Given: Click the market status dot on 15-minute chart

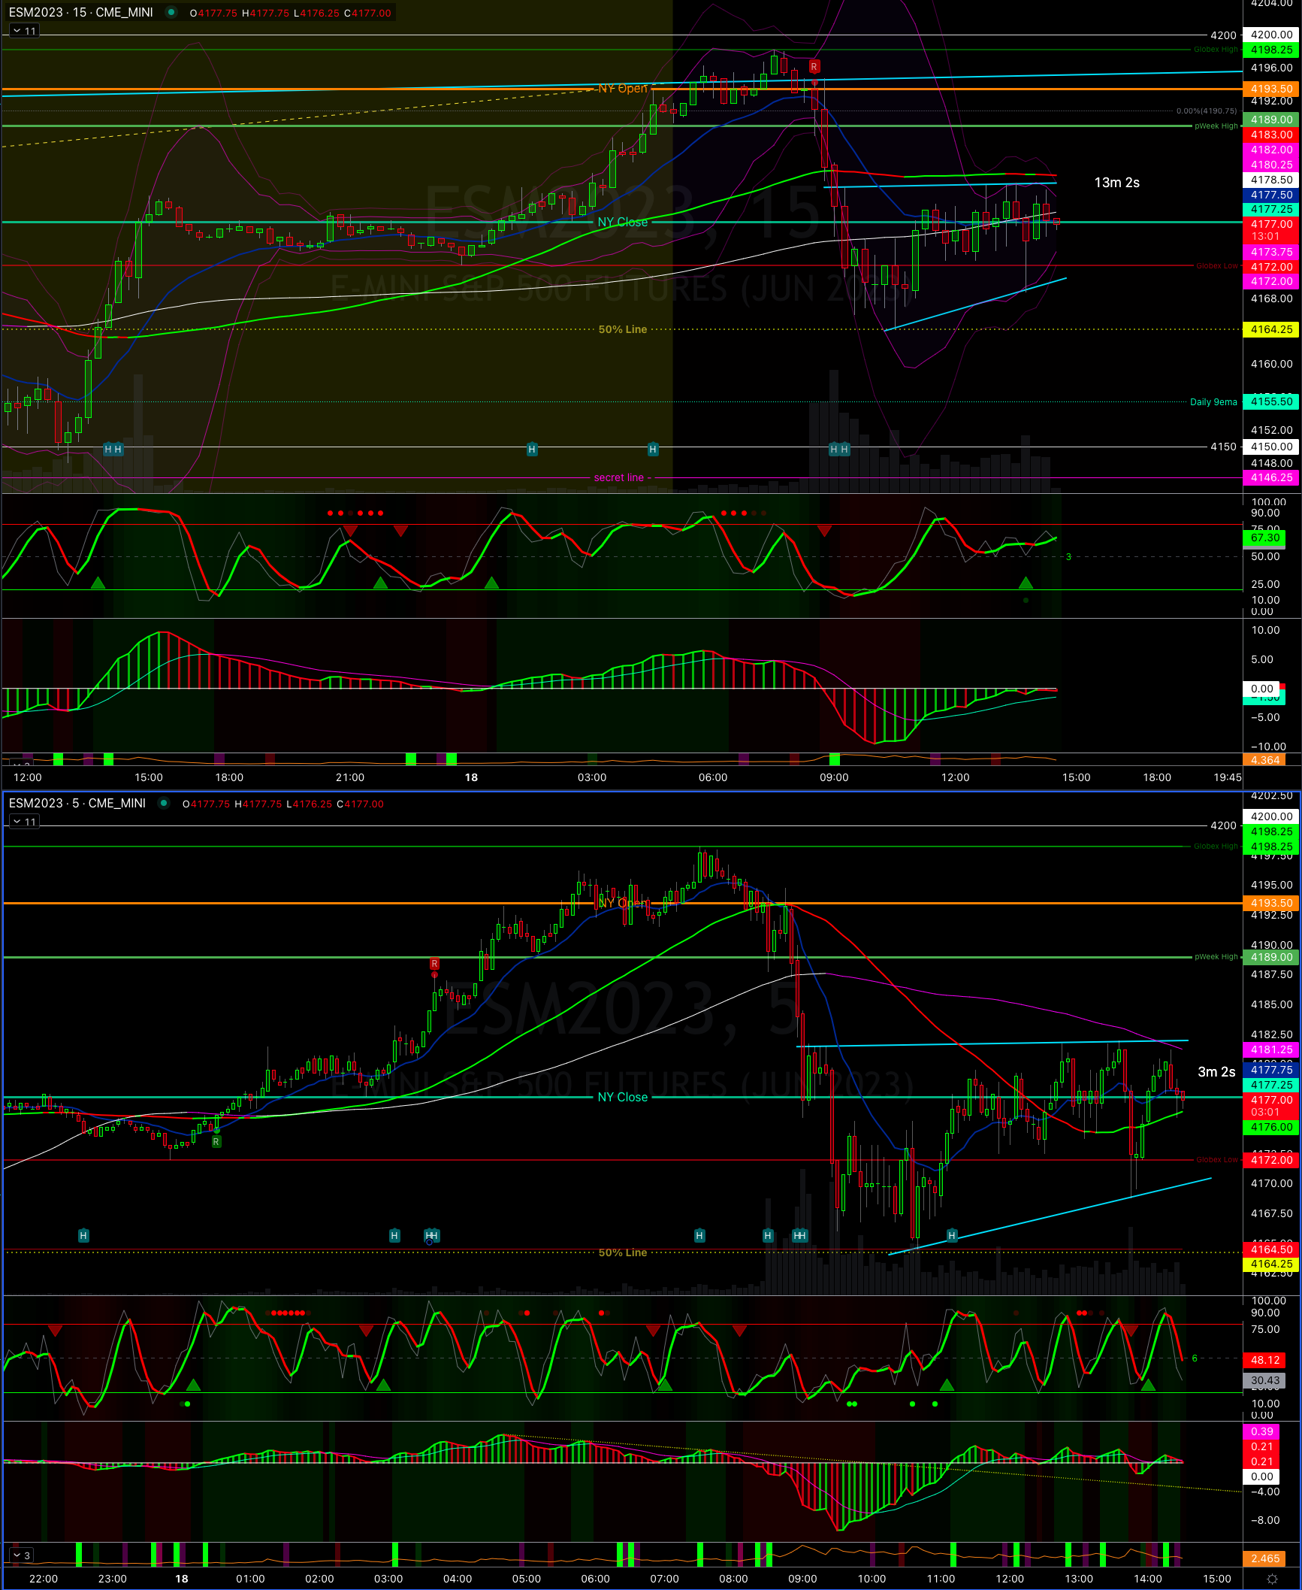Looking at the screenshot, I should point(171,12).
